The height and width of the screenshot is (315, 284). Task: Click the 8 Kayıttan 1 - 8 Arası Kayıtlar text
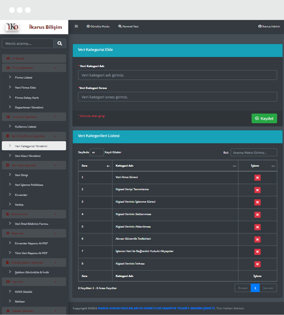pyautogui.click(x=97, y=288)
